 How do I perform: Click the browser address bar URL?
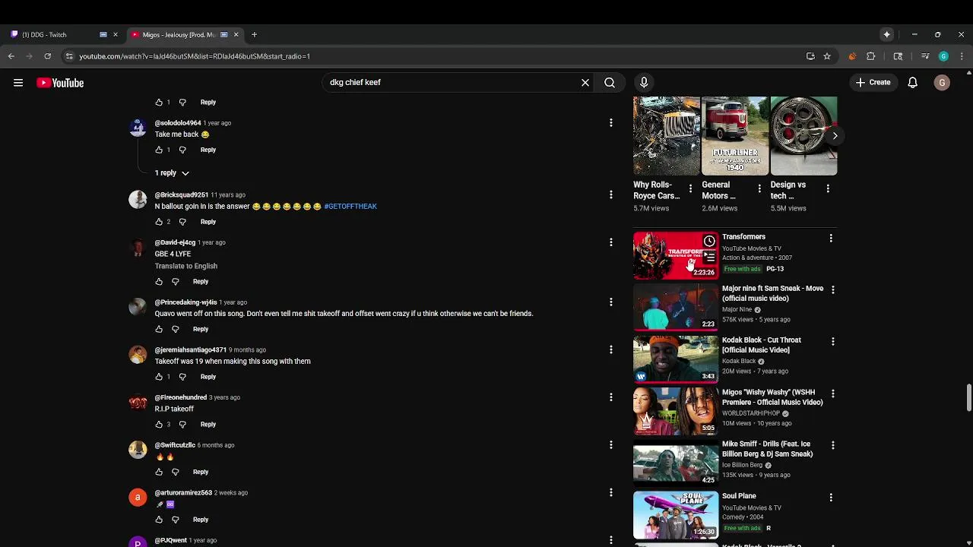195,56
